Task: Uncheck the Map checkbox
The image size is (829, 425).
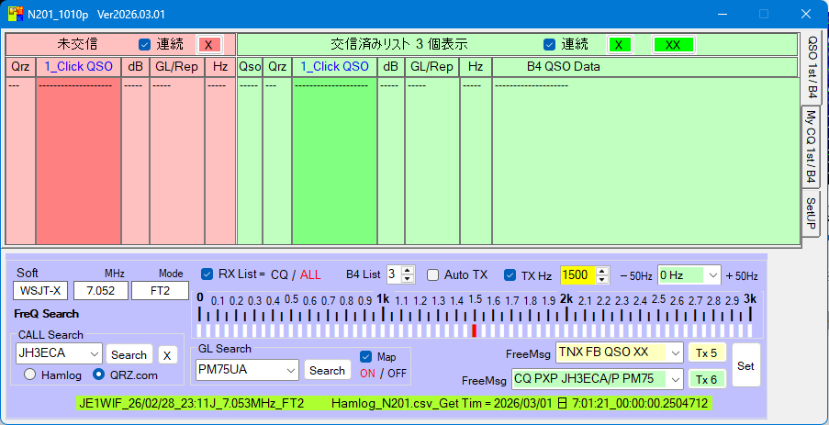Action: 366,356
